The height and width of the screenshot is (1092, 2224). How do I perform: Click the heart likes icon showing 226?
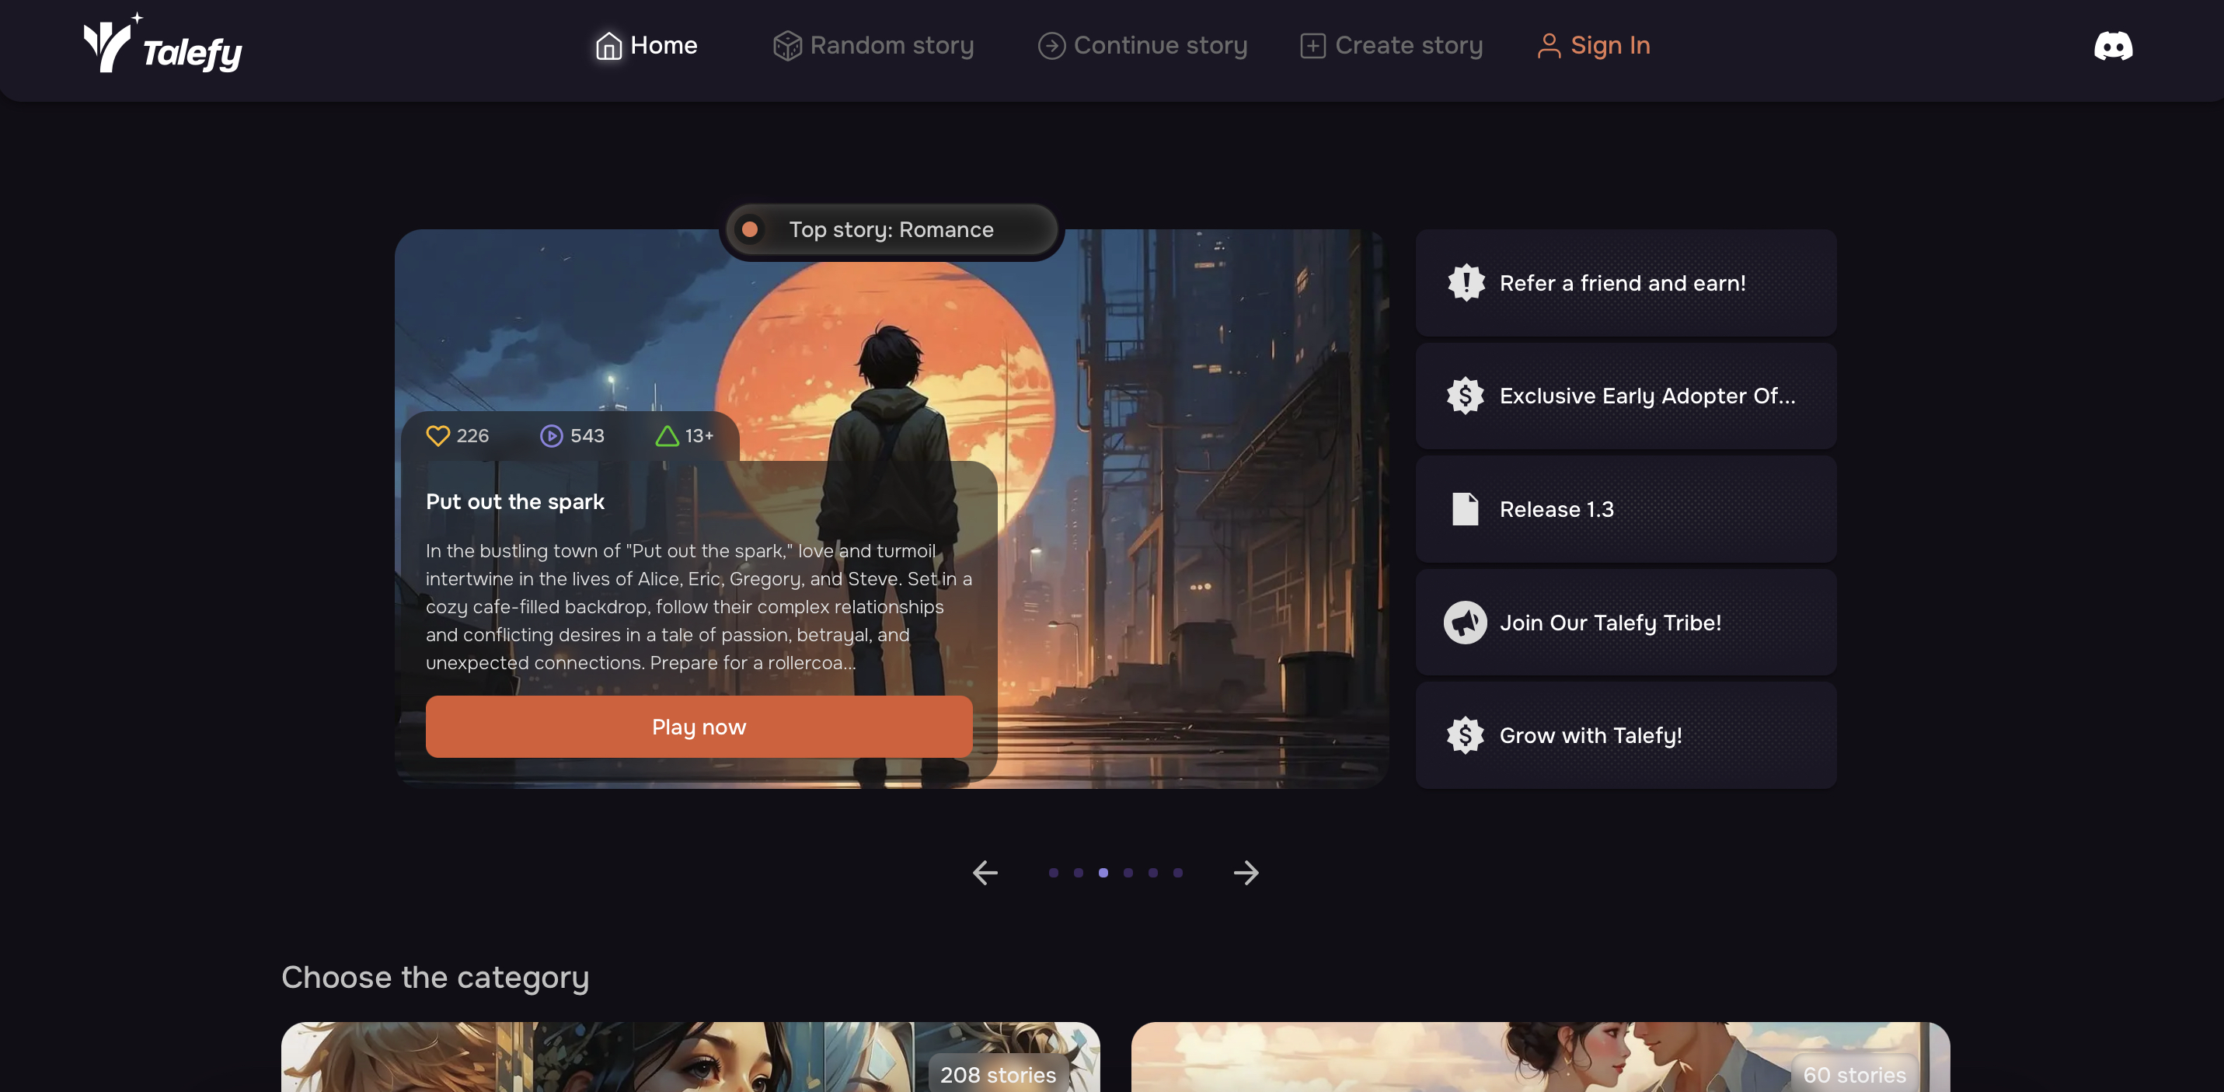point(437,436)
